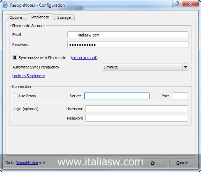Select the Simplenote tab

[x=40, y=17]
